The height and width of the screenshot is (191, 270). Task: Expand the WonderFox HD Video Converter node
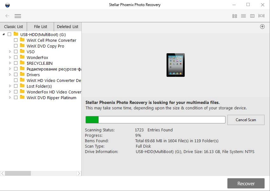pos(10,92)
